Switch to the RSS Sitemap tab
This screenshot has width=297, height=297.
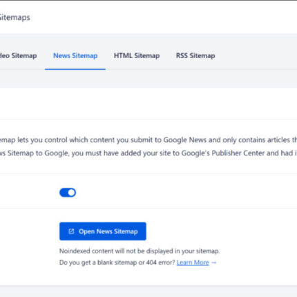[195, 55]
